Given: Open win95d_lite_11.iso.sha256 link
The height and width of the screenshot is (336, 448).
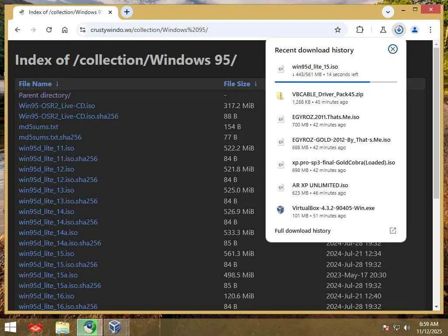Looking at the screenshot, I should click(58, 158).
